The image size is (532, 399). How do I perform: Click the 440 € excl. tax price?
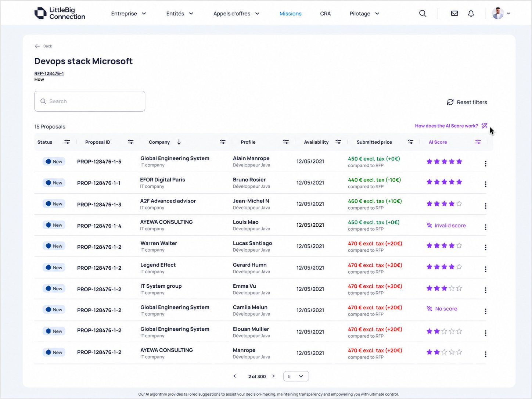[374, 180]
